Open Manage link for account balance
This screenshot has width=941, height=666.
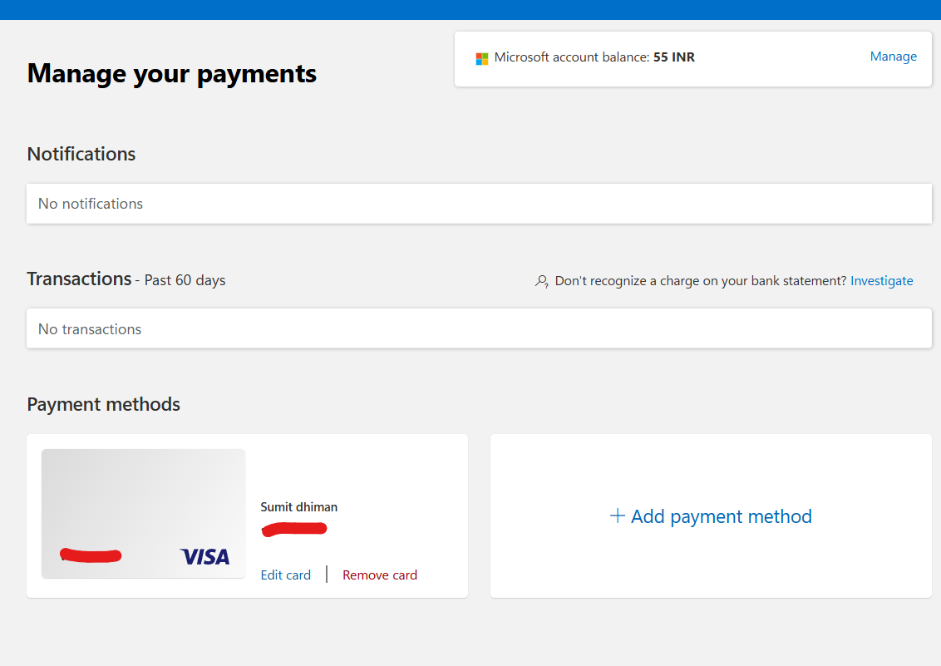[893, 57]
